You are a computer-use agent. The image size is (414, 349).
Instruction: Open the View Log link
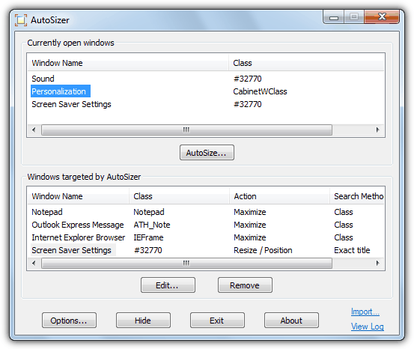368,327
